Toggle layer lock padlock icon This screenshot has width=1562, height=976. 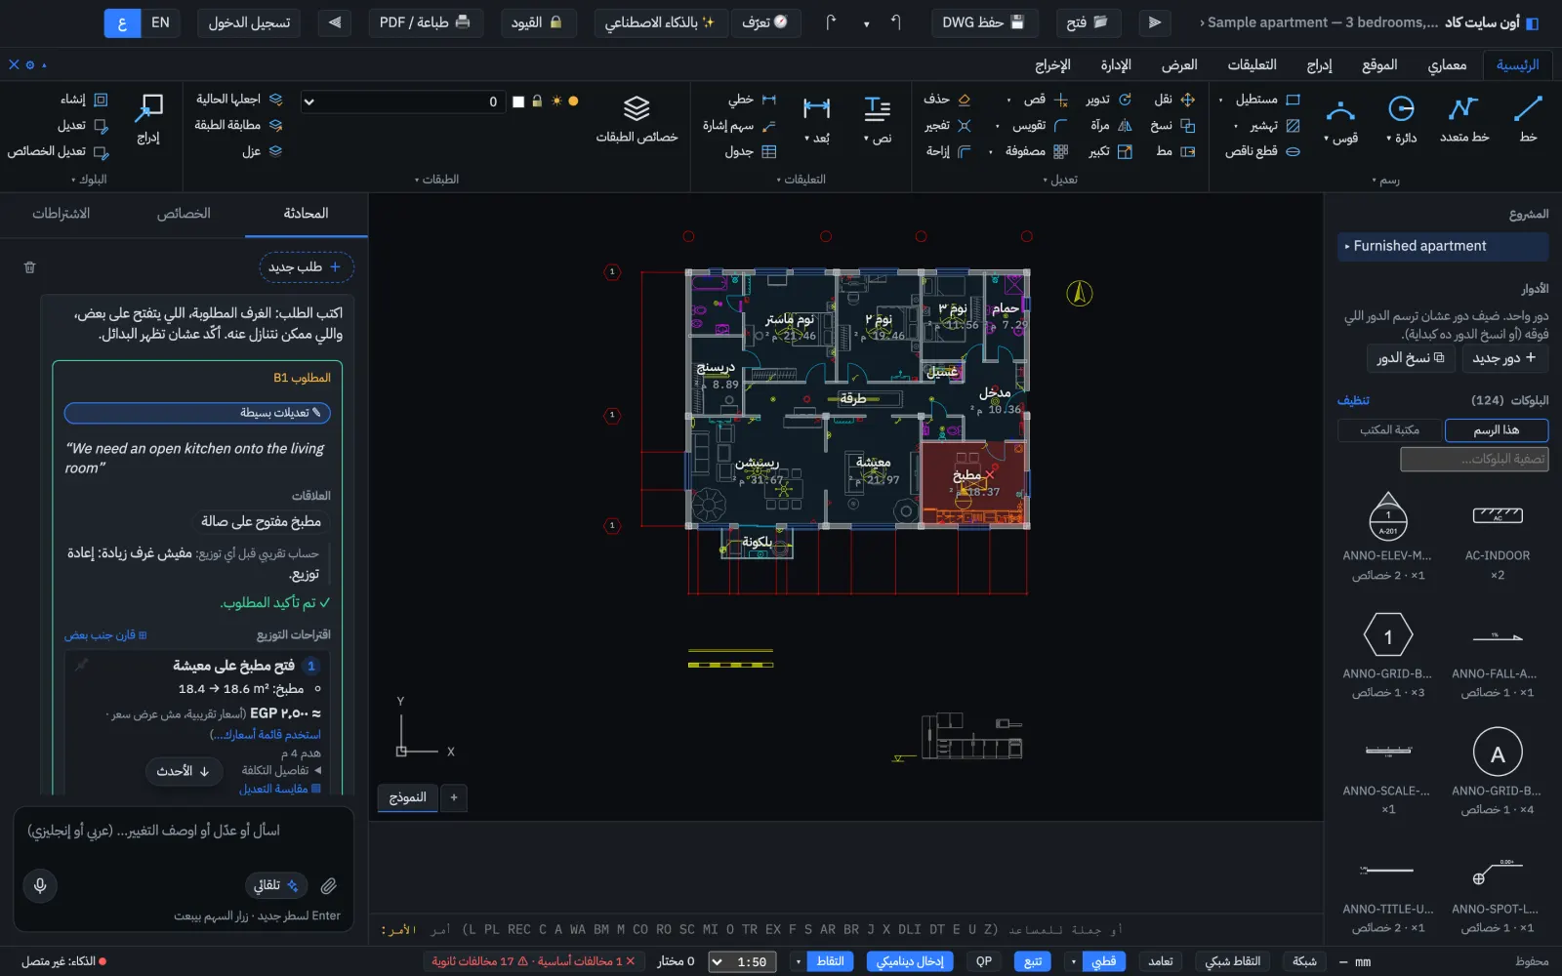(x=537, y=102)
